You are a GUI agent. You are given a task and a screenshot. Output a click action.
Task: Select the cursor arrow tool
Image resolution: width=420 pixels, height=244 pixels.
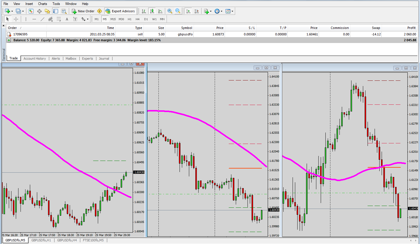point(8,19)
